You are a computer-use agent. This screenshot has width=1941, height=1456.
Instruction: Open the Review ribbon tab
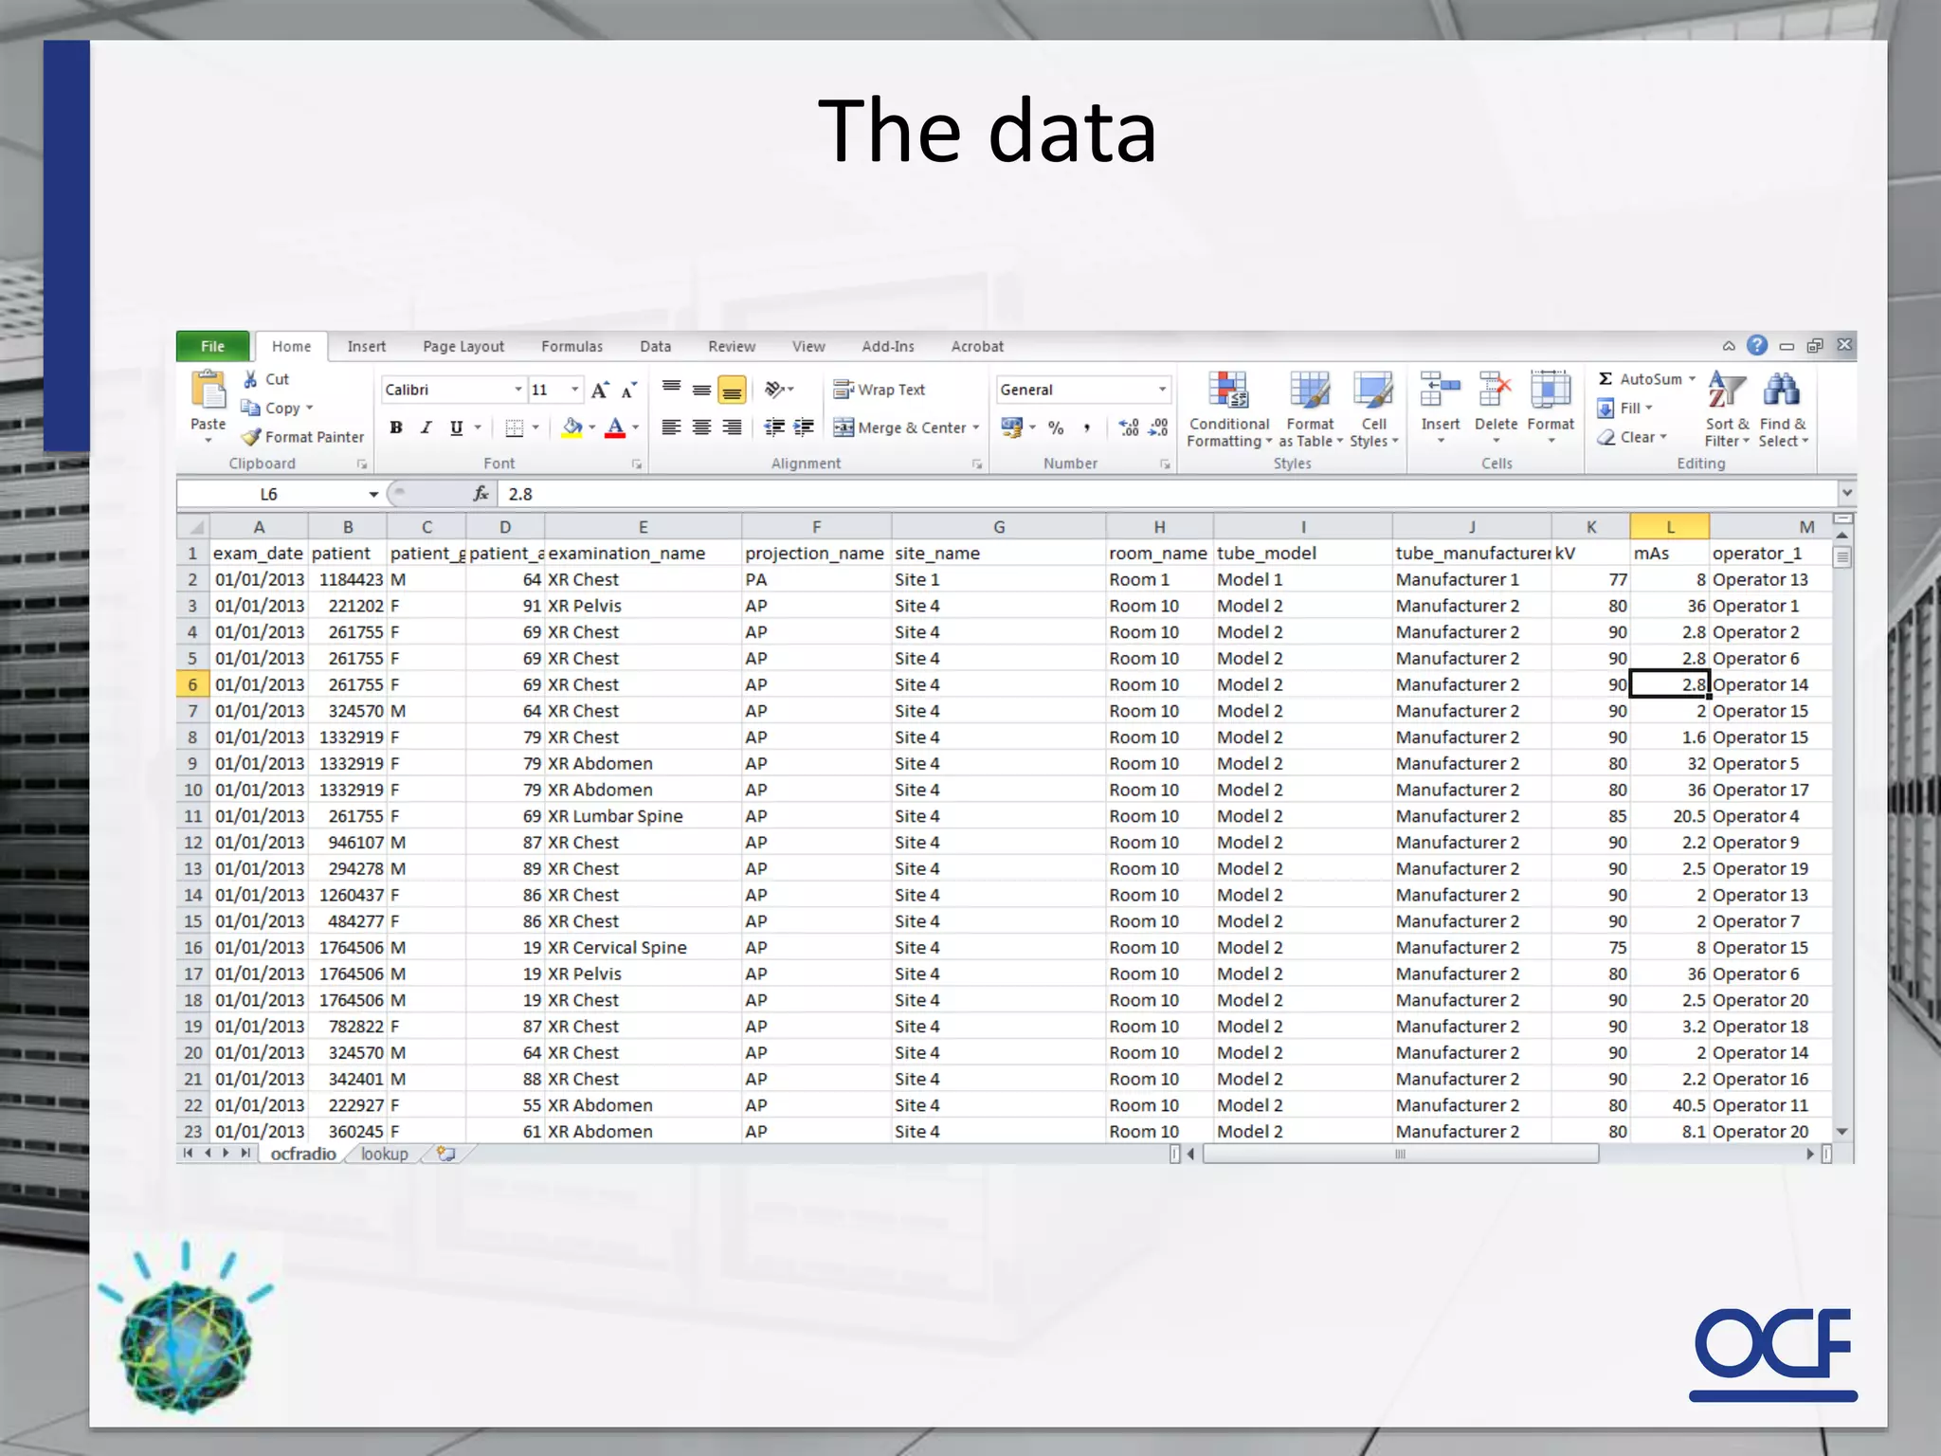tap(732, 346)
